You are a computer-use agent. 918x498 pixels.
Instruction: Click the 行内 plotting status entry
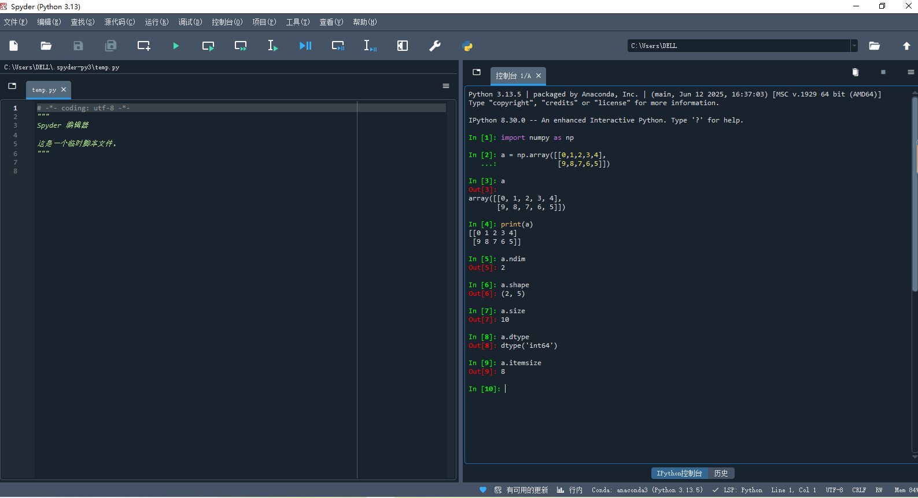point(570,490)
